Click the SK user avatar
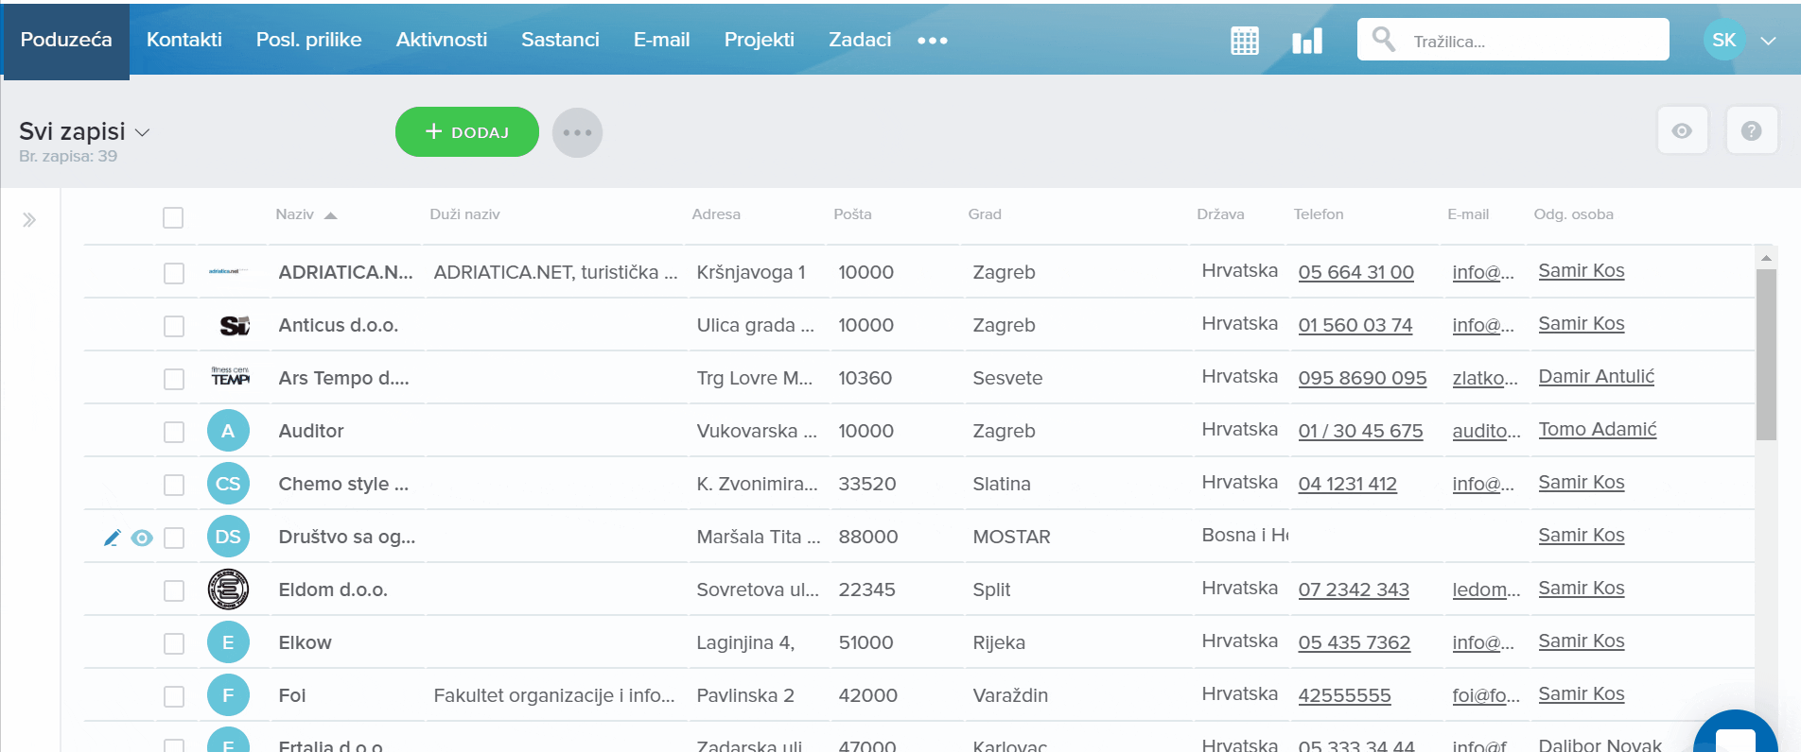Image resolution: width=1801 pixels, height=752 pixels. [x=1723, y=41]
